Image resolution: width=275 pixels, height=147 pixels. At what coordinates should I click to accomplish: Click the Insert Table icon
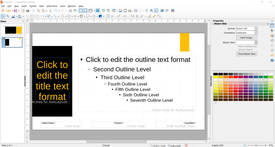114,11
